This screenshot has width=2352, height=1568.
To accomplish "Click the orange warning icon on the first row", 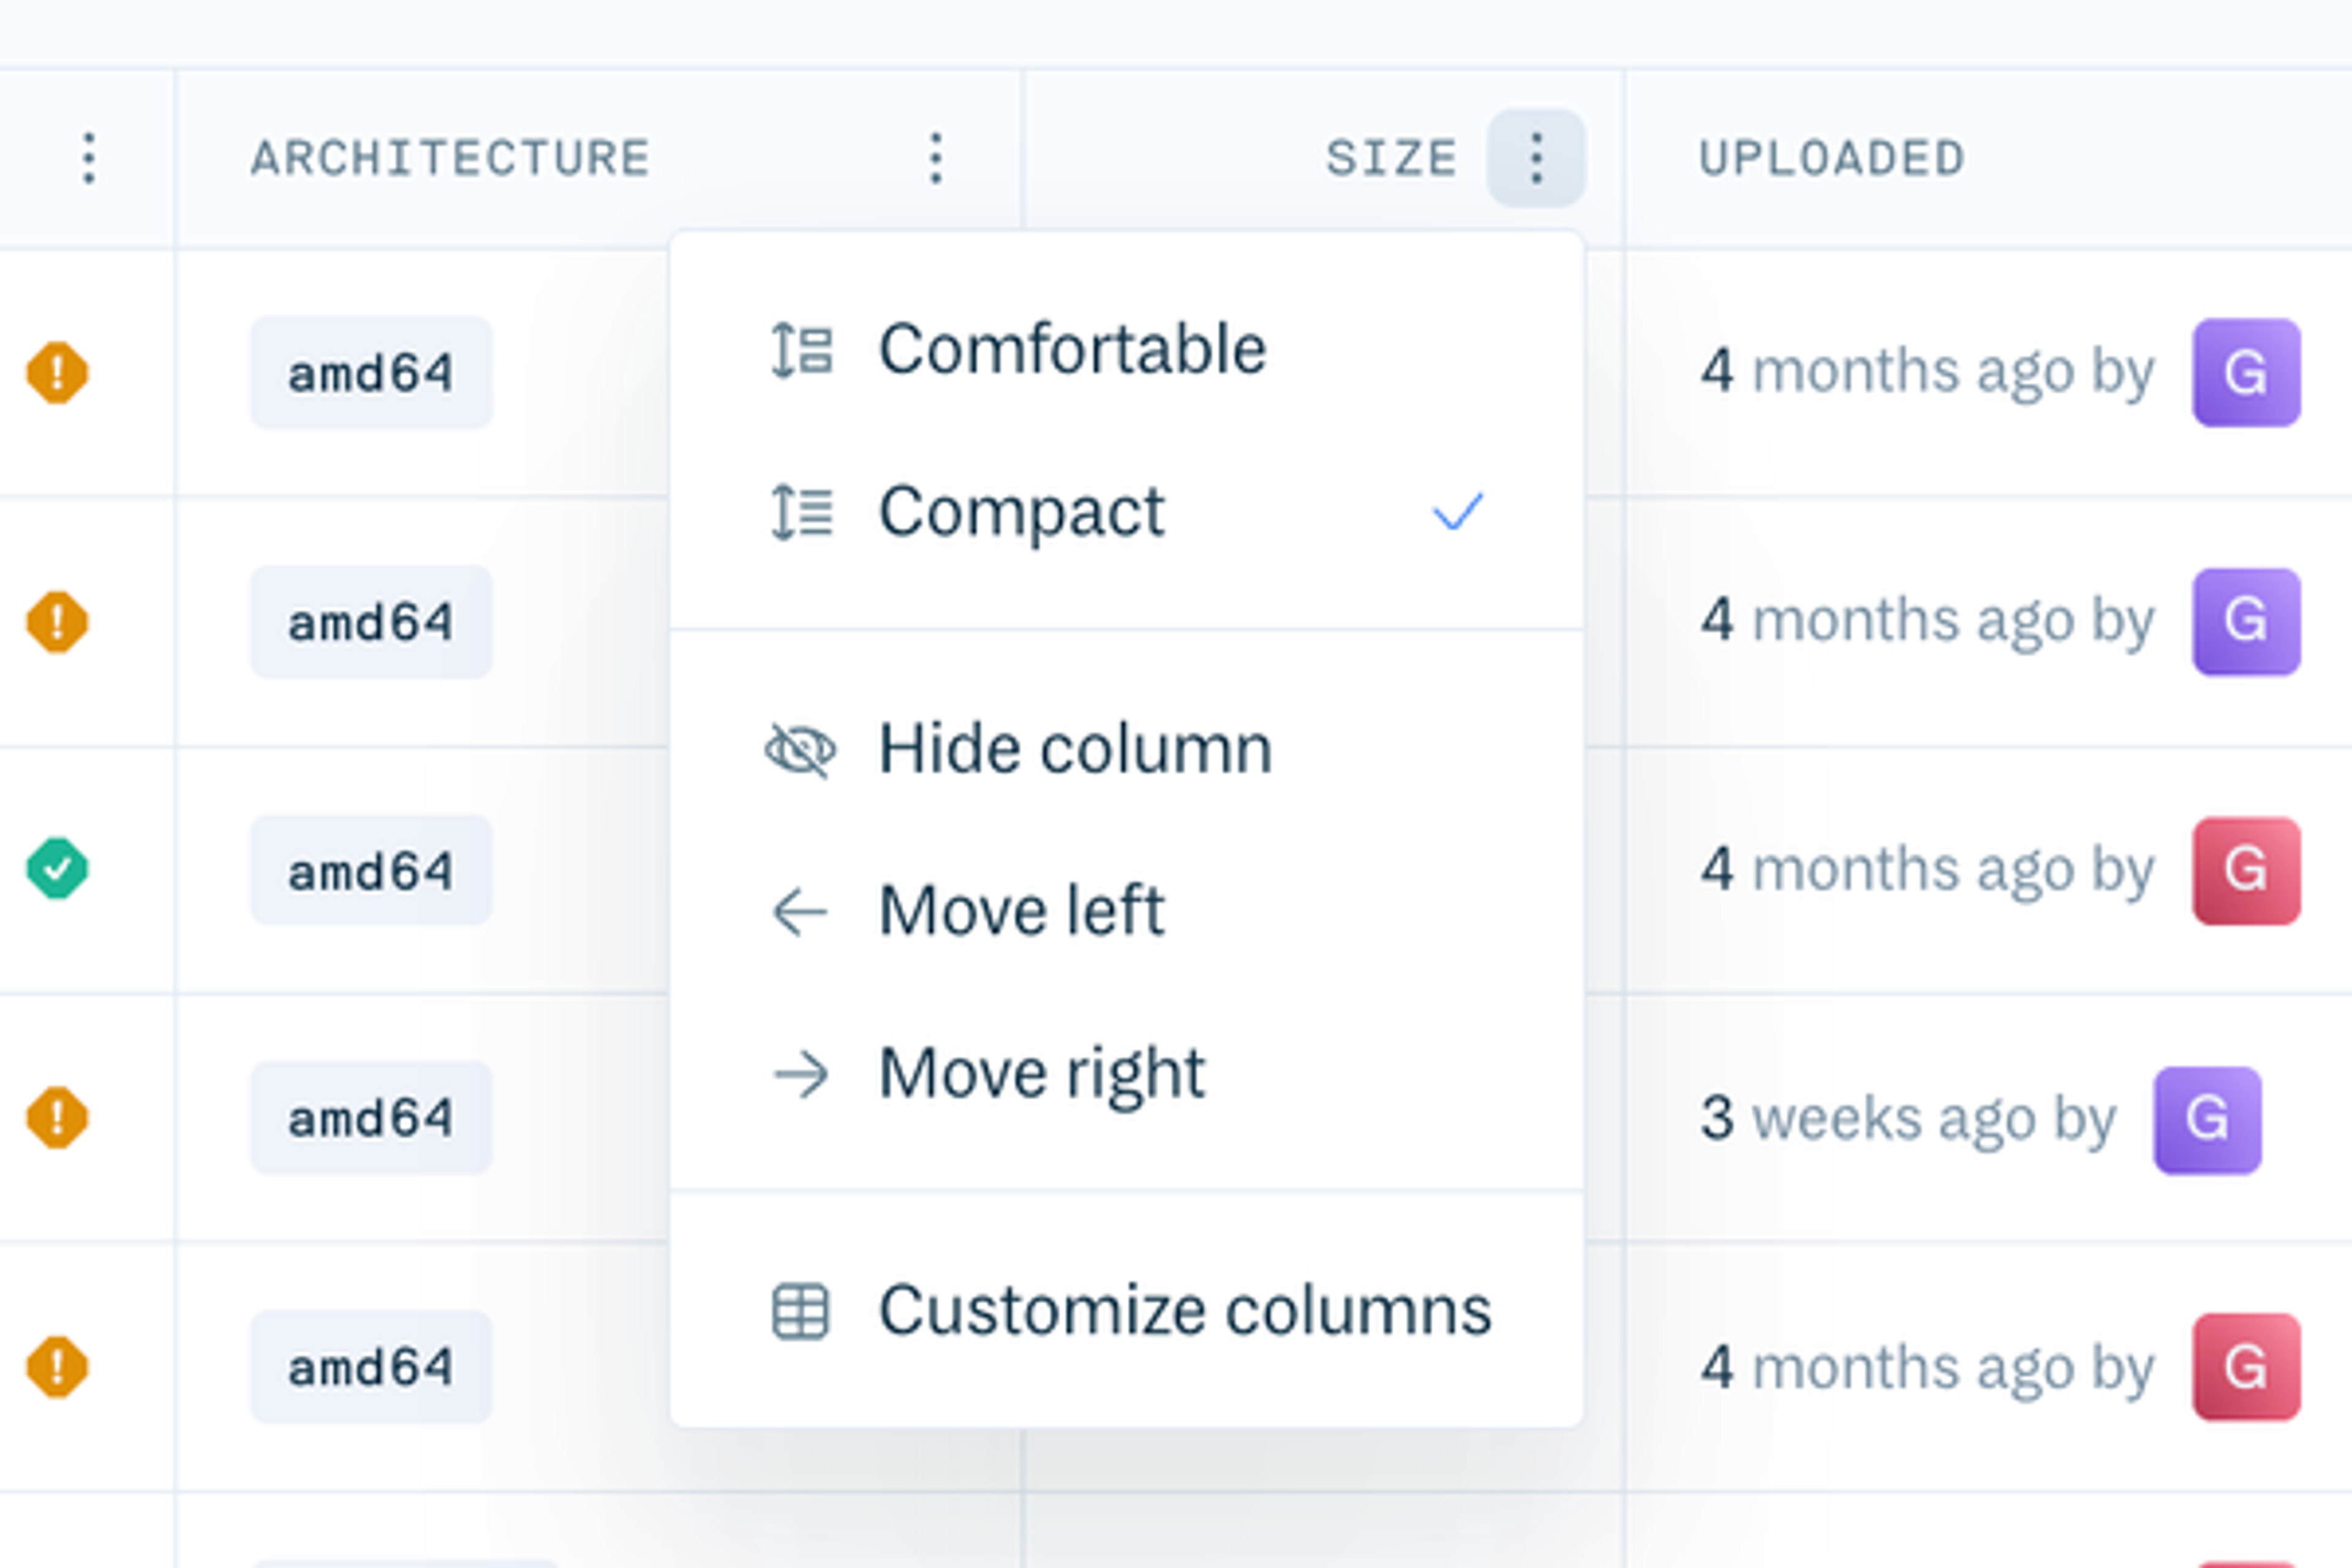I will [x=56, y=371].
